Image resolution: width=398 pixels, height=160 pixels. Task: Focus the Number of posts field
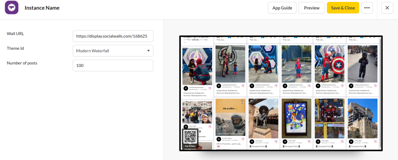[113, 65]
